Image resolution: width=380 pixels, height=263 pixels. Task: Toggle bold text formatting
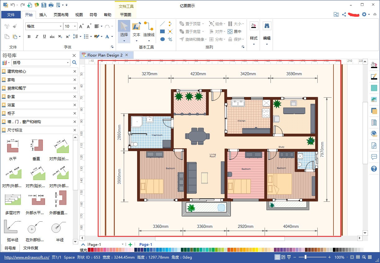29,37
